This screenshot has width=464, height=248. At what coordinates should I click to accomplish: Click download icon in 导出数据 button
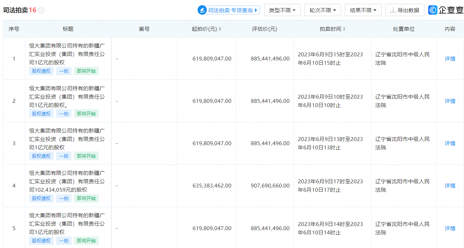pos(393,10)
